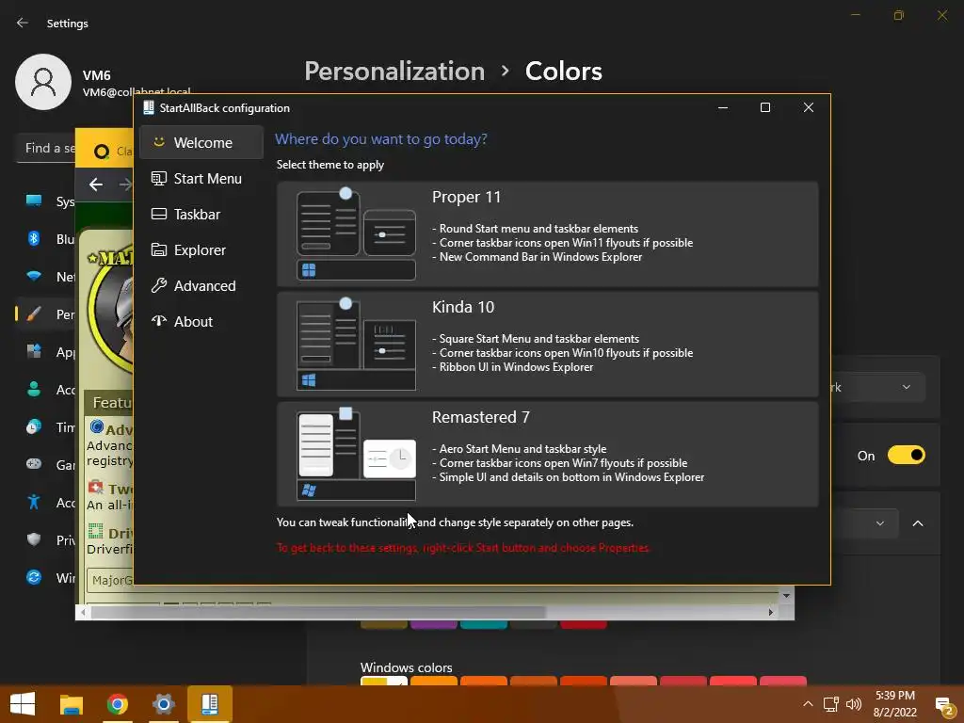Open Accessibility category in Settings sidebar
The width and height of the screenshot is (964, 723).
click(46, 503)
